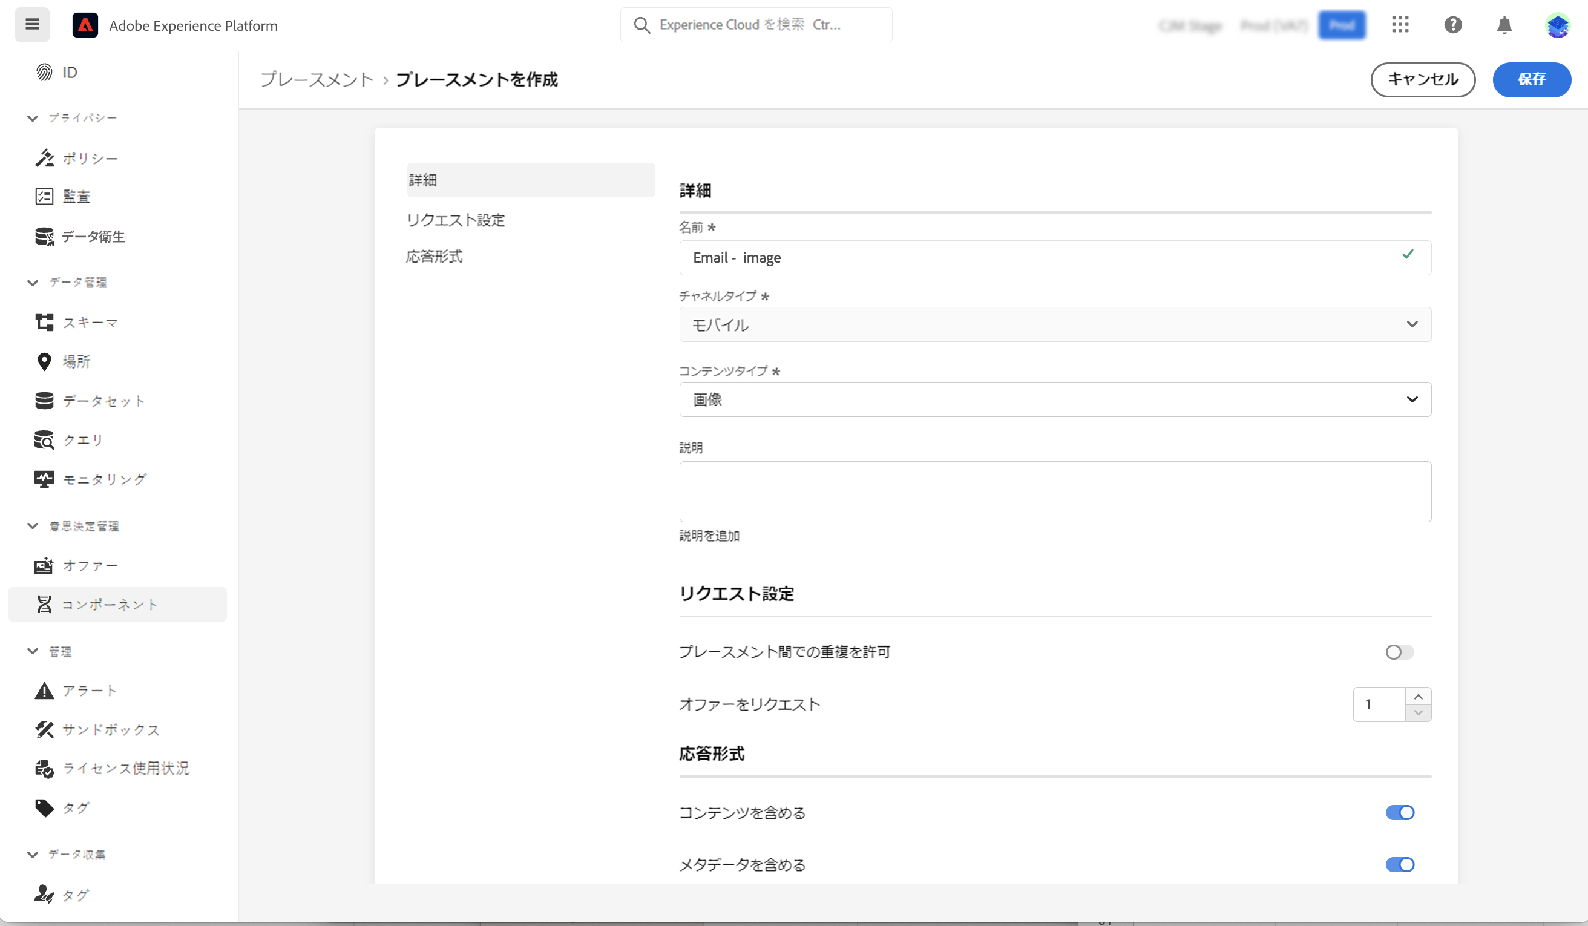The height and width of the screenshot is (926, 1588).
Task: Enable プレースメント間での重複を許可 toggle
Action: 1399,652
